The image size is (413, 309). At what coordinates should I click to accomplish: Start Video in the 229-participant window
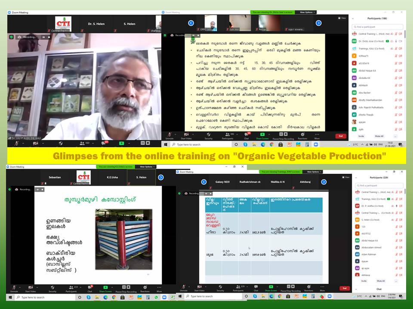tap(199, 288)
